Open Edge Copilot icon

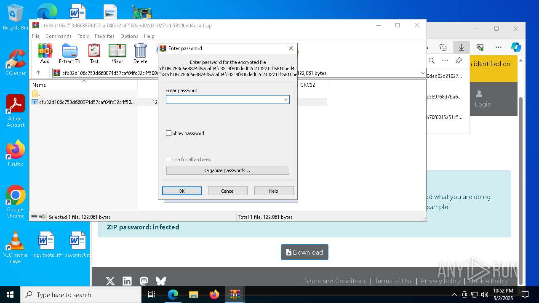[x=516, y=47]
